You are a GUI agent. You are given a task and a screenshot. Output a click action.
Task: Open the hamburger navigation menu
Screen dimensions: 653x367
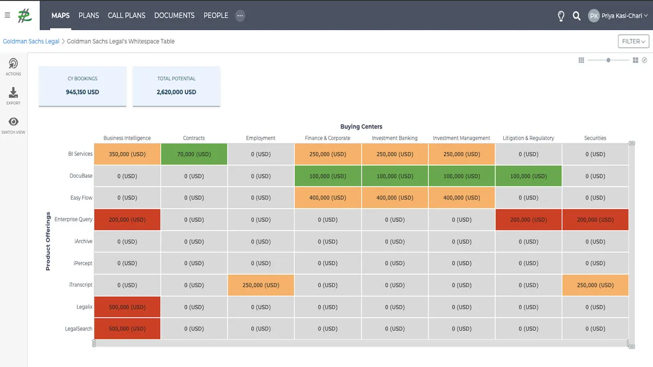point(7,15)
